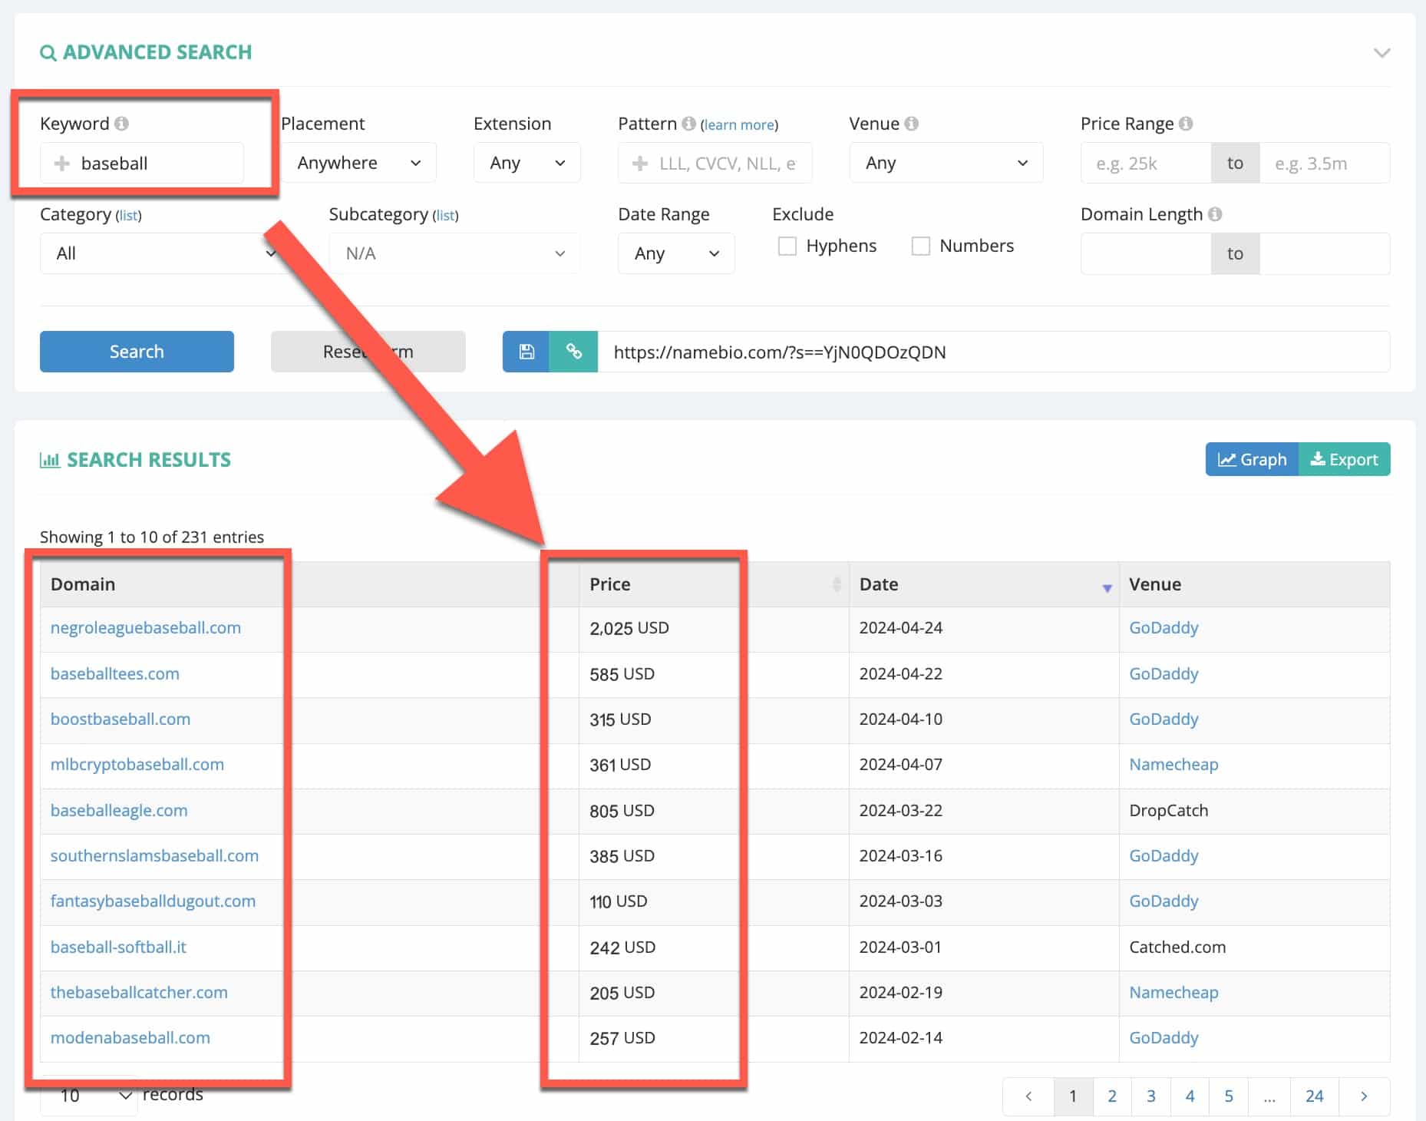Click the Pattern info icon
This screenshot has width=1426, height=1121.
click(x=688, y=124)
